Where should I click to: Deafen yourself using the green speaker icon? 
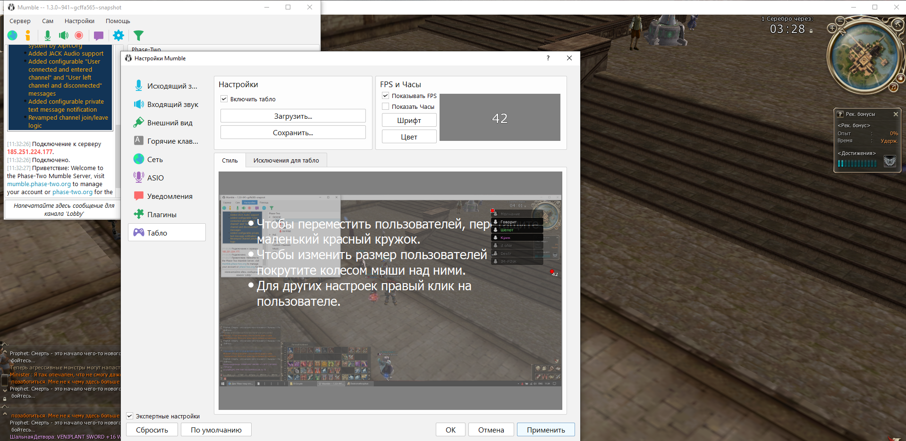click(x=63, y=35)
